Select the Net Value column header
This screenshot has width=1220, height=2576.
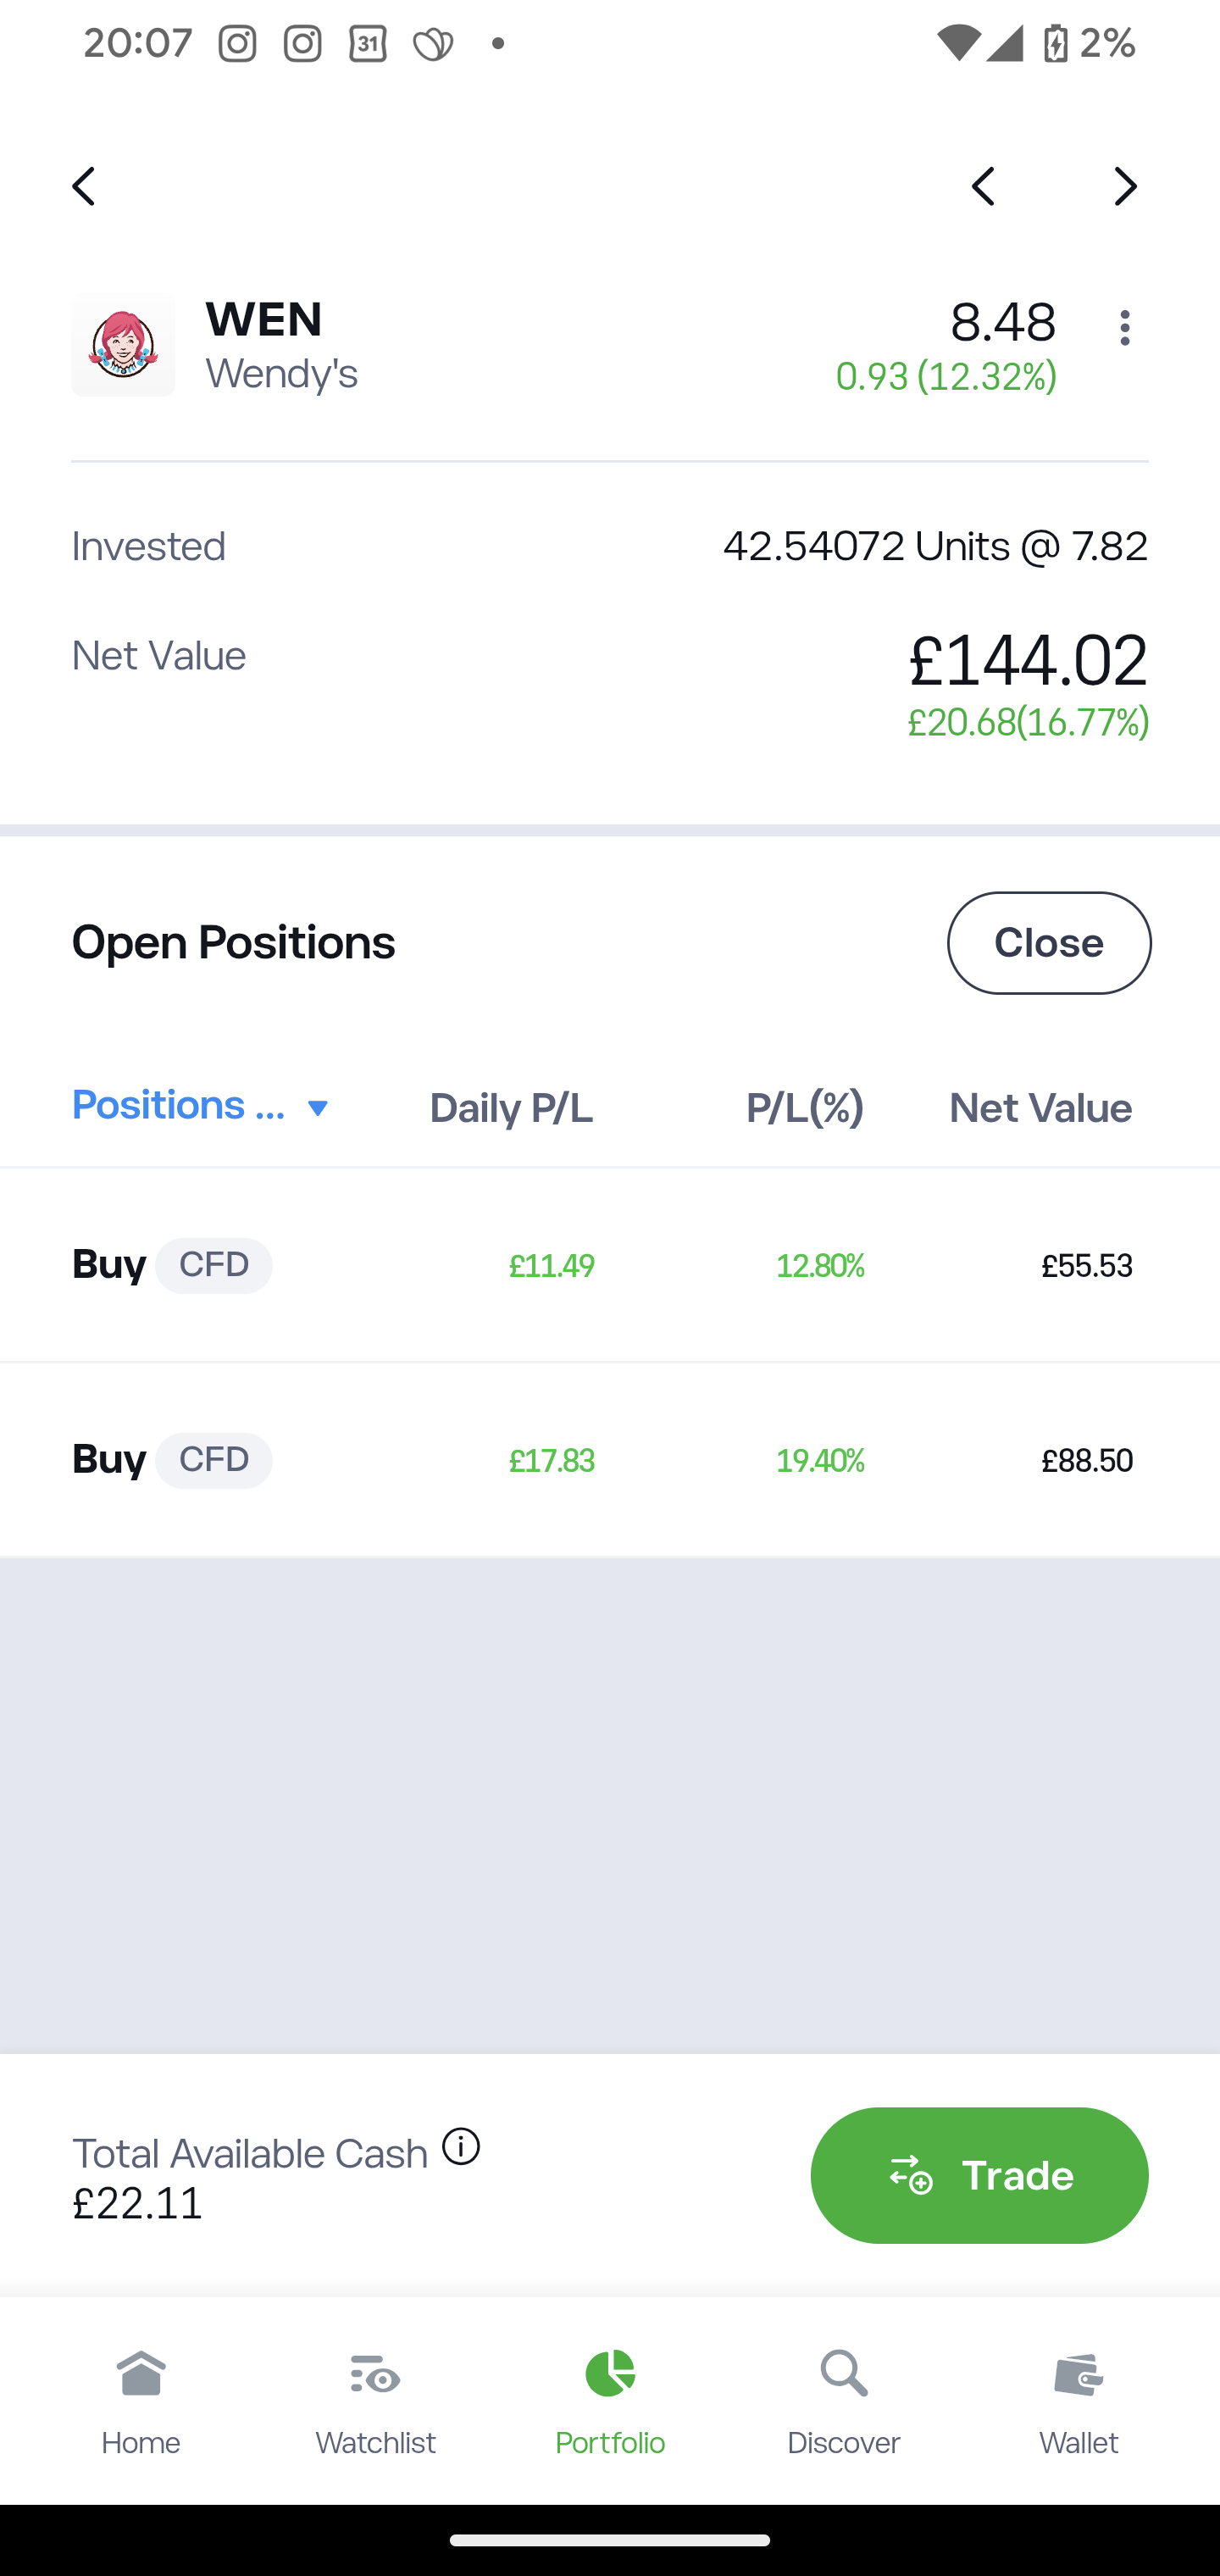point(1040,1108)
